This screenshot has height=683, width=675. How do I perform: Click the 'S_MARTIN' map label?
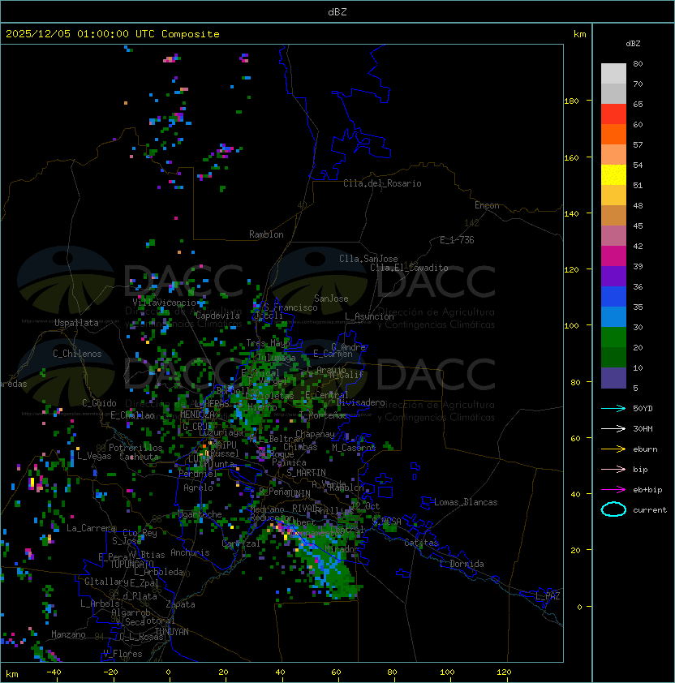point(307,473)
